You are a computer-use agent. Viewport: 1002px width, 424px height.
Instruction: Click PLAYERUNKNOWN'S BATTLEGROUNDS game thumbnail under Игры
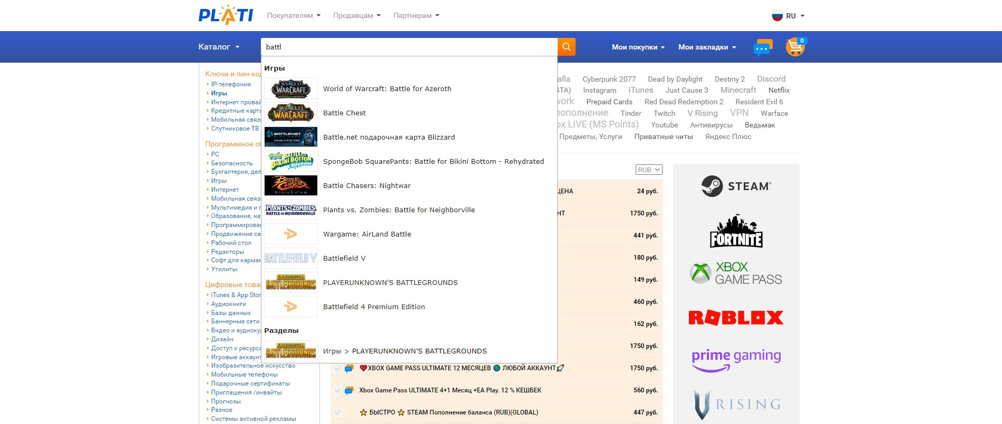[x=291, y=282]
